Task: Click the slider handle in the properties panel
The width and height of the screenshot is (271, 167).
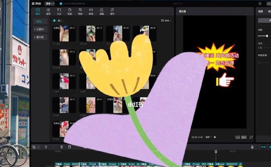Action: pyautogui.click(x=267, y=36)
